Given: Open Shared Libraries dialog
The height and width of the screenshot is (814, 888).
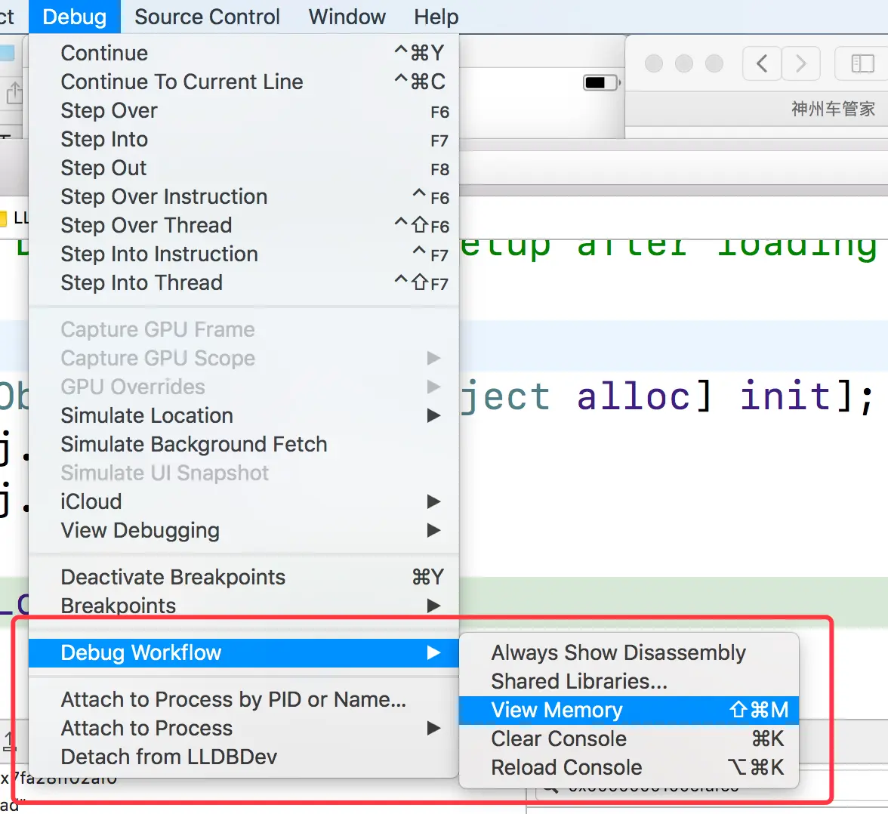Looking at the screenshot, I should coord(628,681).
